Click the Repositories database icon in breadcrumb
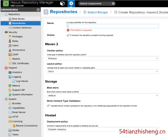Image resolution: width=168 pixels, height=137 pixels. click(x=46, y=12)
